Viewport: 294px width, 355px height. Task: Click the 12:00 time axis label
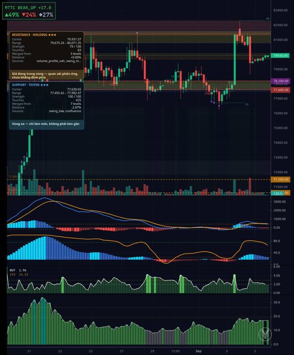pyautogui.click(x=176, y=351)
